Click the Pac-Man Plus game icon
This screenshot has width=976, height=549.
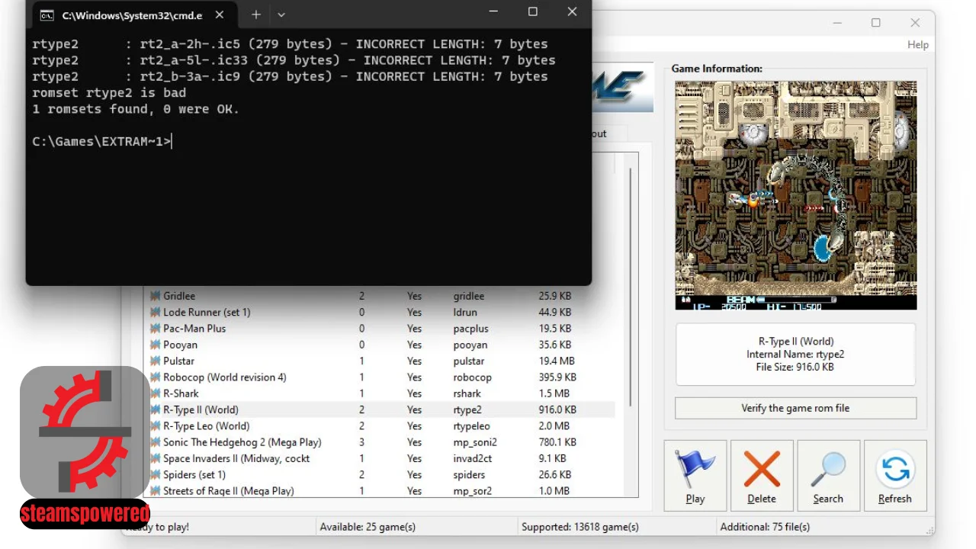pos(155,329)
